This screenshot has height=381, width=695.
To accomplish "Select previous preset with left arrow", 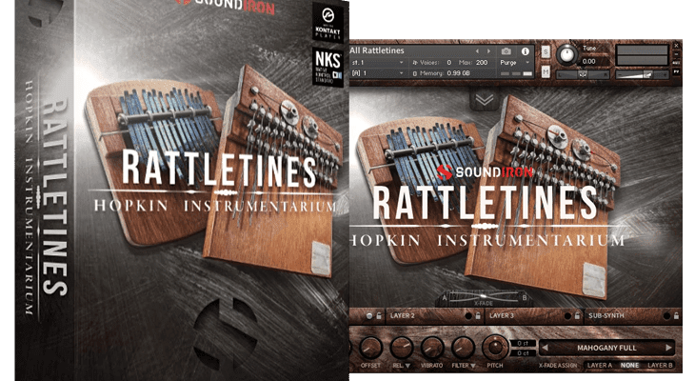I will (x=546, y=348).
